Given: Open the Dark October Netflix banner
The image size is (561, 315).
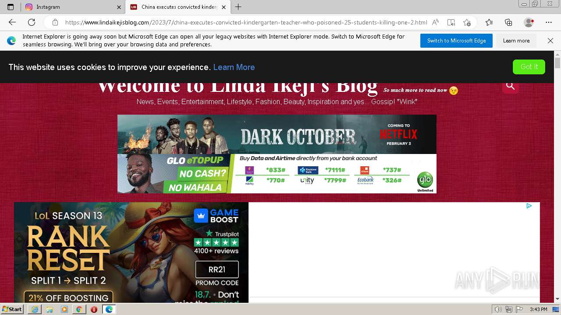Looking at the screenshot, I should click(277, 134).
